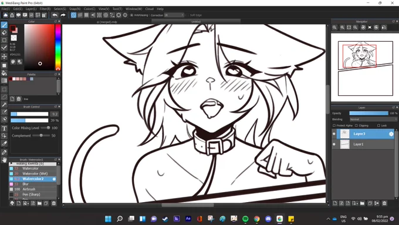399x225 pixels.
Task: Switch to the Untitled document tab
Action: (x=196, y=22)
